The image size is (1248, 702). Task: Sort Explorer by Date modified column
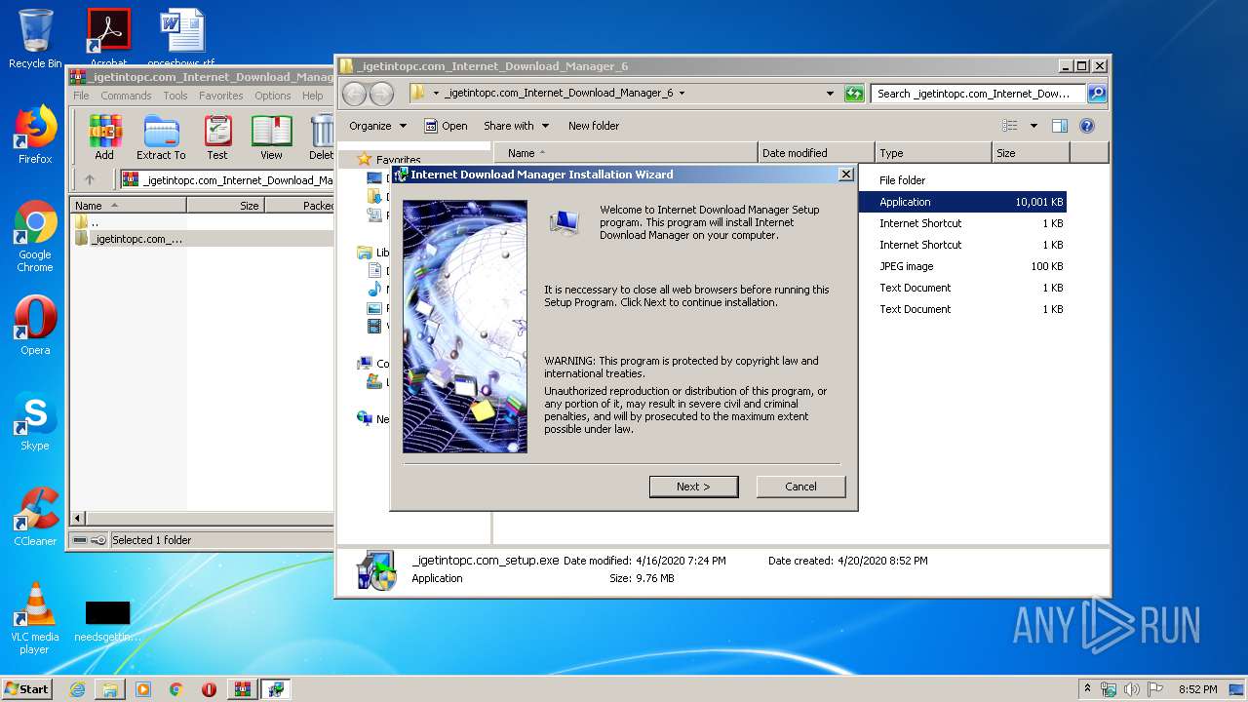tap(815, 153)
